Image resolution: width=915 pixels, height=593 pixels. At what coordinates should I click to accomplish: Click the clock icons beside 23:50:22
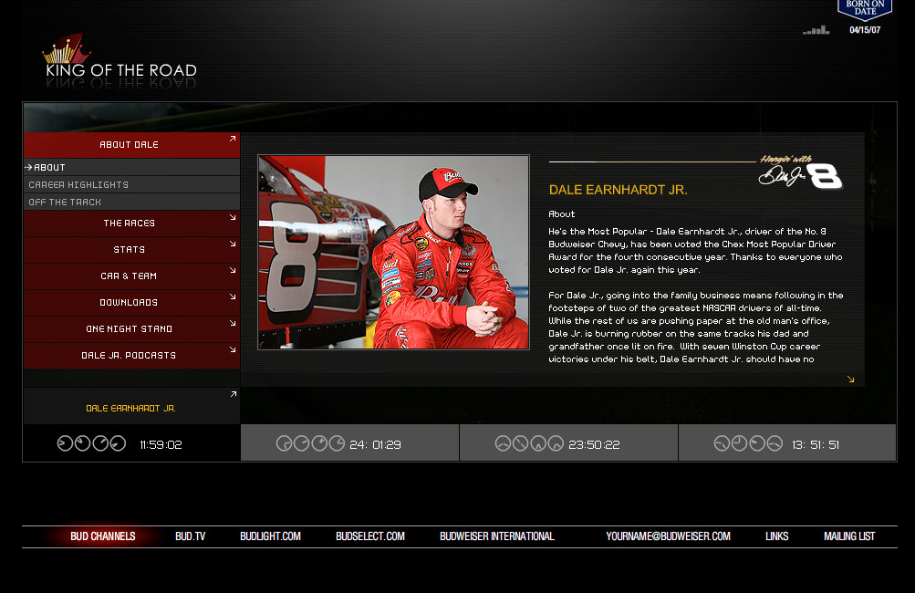tap(529, 444)
